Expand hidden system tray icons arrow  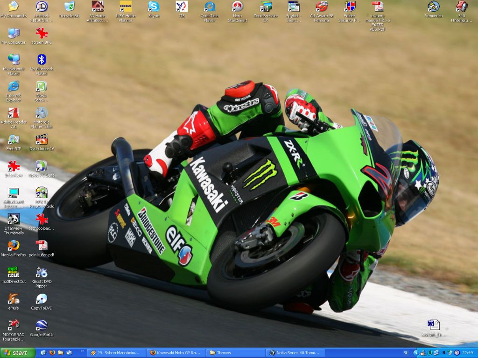[415, 353]
